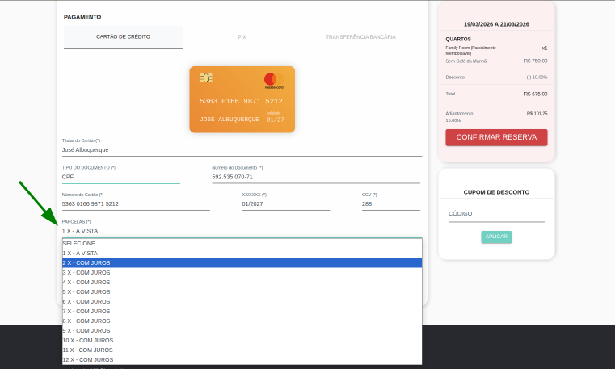Image resolution: width=615 pixels, height=369 pixels.
Task: Click the Número do Cartão field
Action: [x=136, y=203]
